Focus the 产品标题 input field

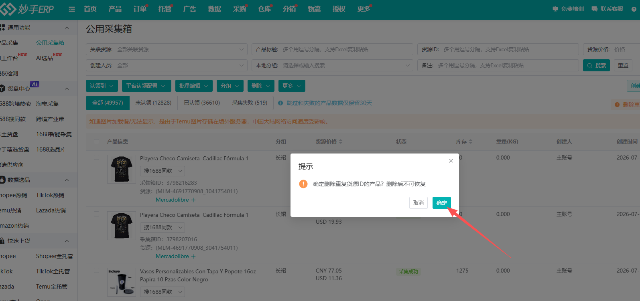point(332,49)
